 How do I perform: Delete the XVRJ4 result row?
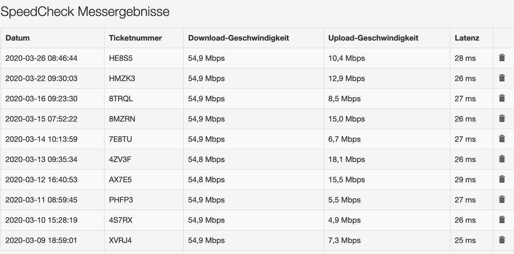point(502,240)
